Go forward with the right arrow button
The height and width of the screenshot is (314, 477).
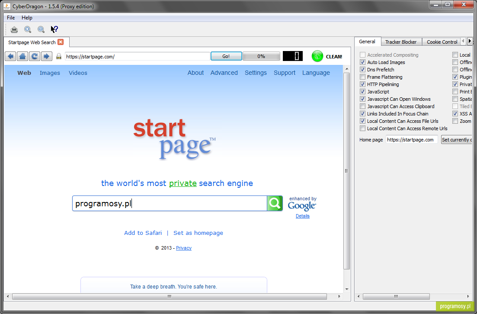[47, 56]
